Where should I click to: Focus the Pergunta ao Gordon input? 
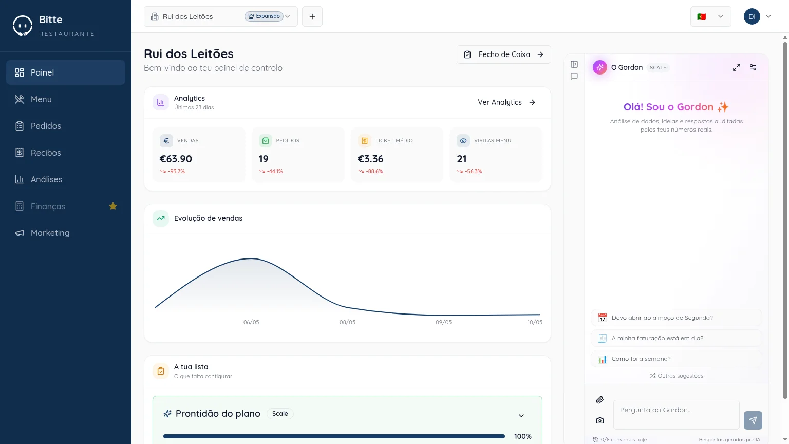click(x=677, y=415)
